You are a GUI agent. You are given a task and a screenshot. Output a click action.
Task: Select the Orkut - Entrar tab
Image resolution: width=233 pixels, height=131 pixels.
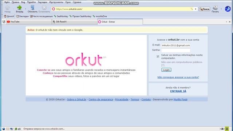[120, 22]
